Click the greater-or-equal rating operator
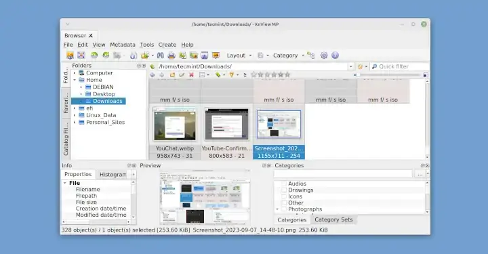488x254 pixels. (245, 75)
